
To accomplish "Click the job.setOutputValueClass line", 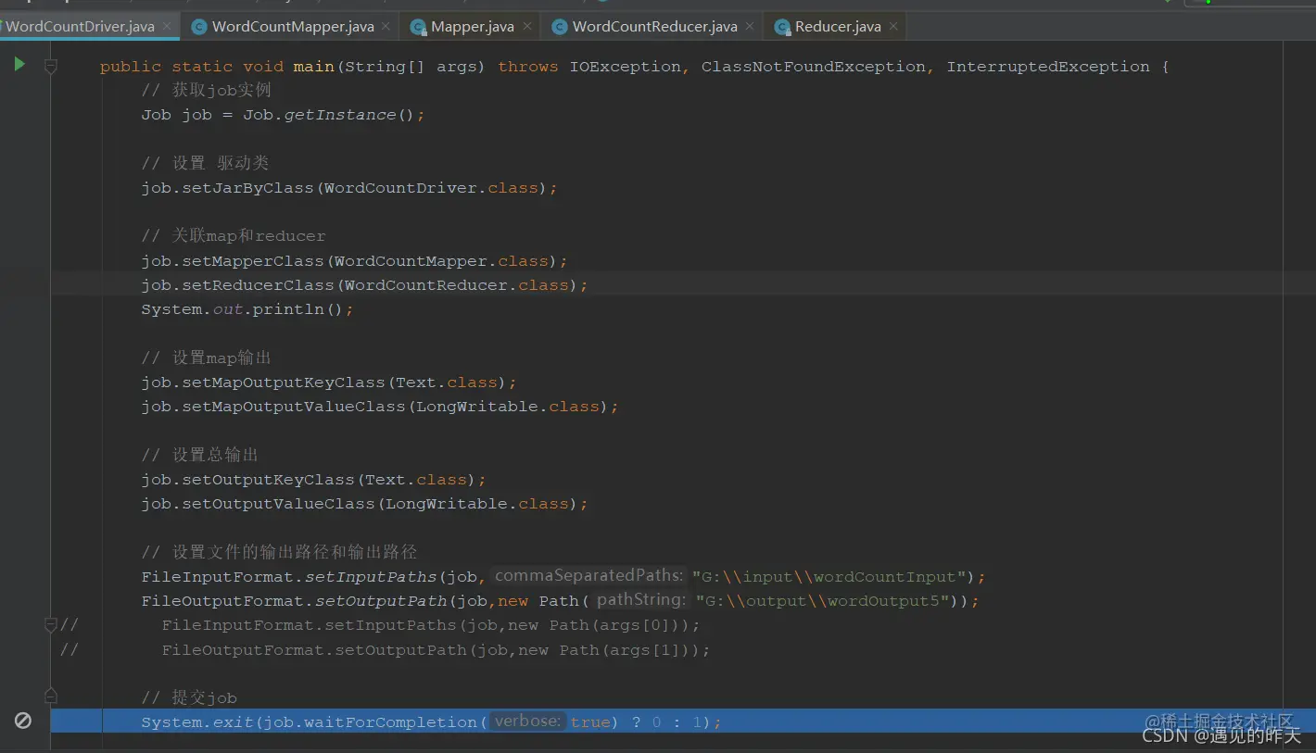I will (x=364, y=504).
